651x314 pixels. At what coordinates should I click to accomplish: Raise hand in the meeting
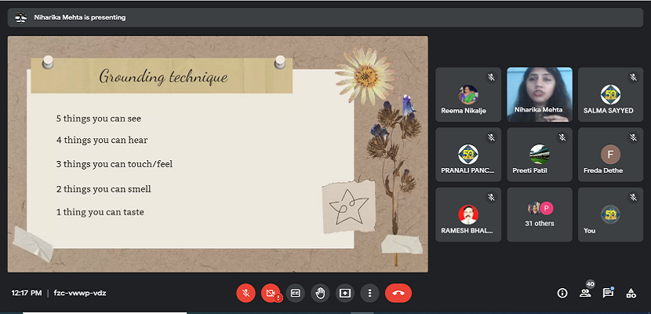[x=320, y=294]
